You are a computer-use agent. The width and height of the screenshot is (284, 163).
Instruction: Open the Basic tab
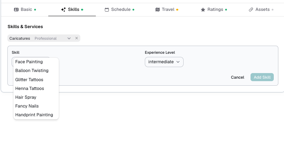25,9
